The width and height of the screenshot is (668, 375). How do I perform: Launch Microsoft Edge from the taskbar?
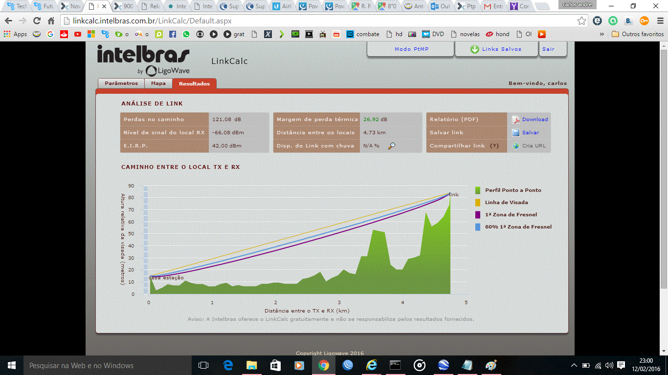[228, 365]
